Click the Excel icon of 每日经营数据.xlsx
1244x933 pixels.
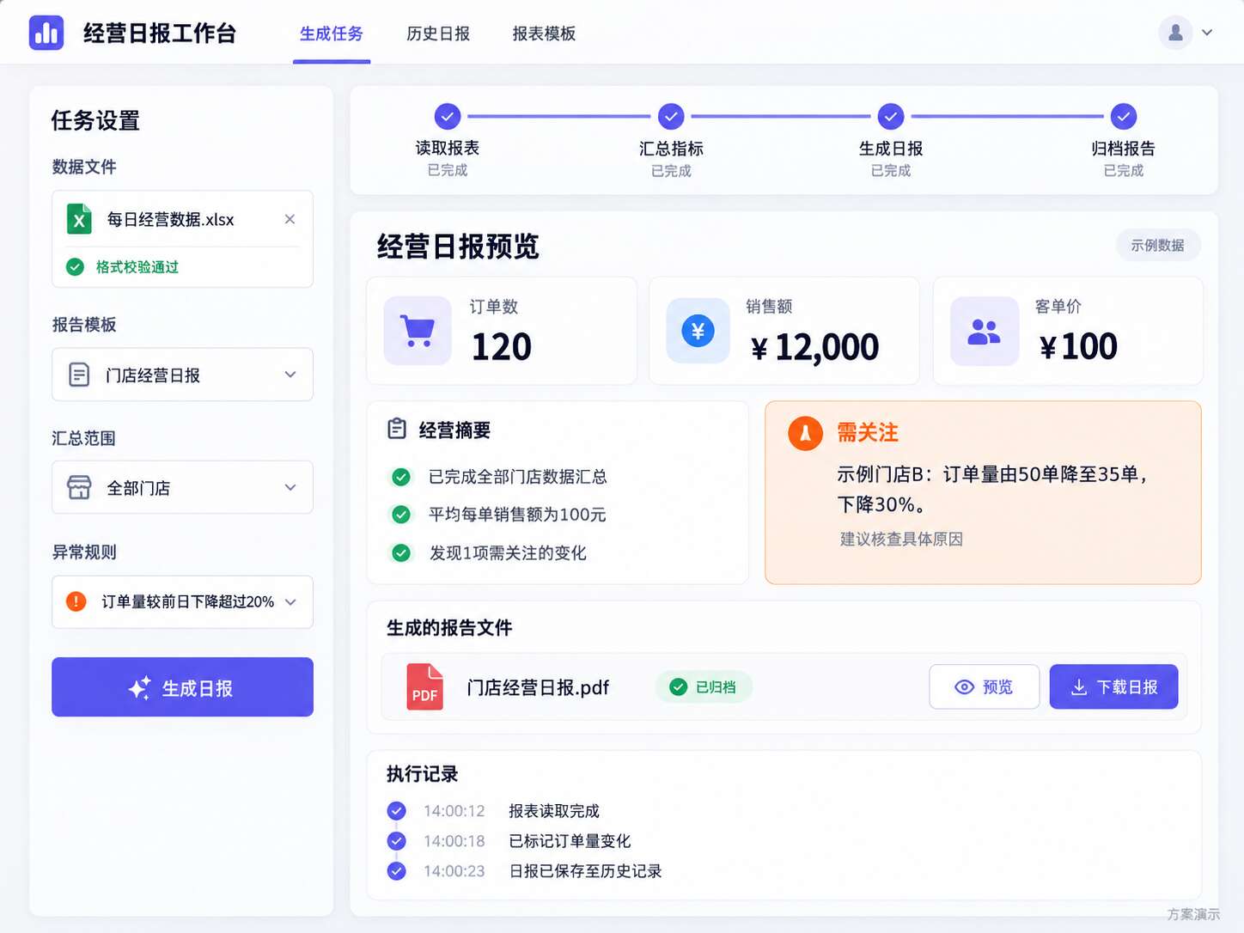(79, 219)
